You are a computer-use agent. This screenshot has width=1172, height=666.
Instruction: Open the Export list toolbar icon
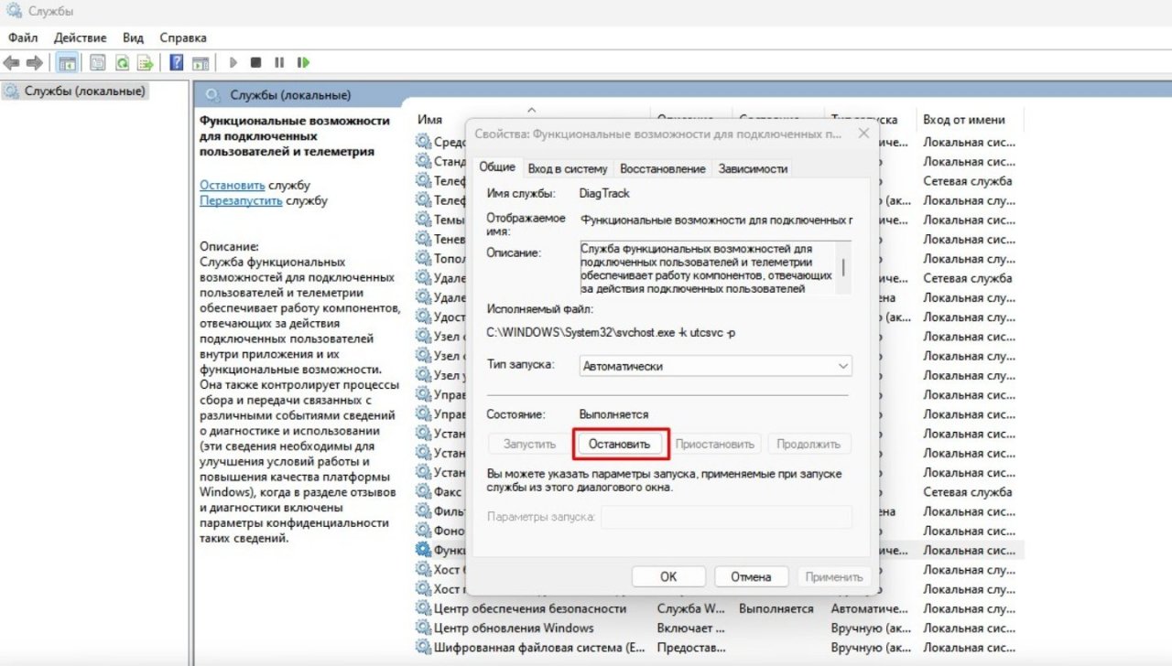point(146,62)
